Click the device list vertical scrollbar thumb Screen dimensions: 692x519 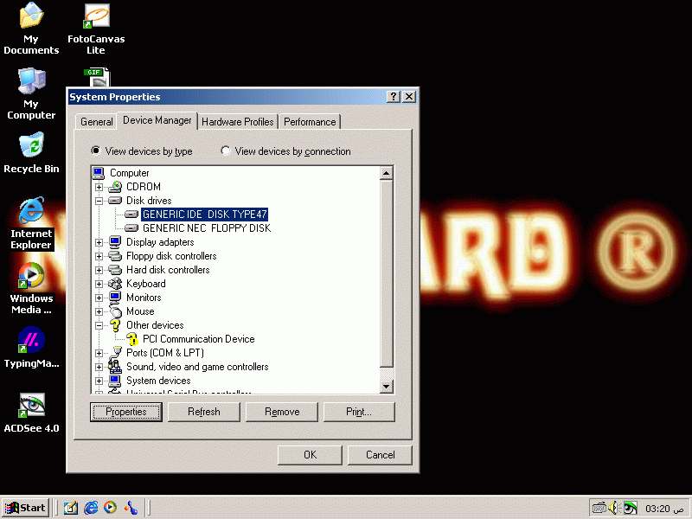click(386, 273)
